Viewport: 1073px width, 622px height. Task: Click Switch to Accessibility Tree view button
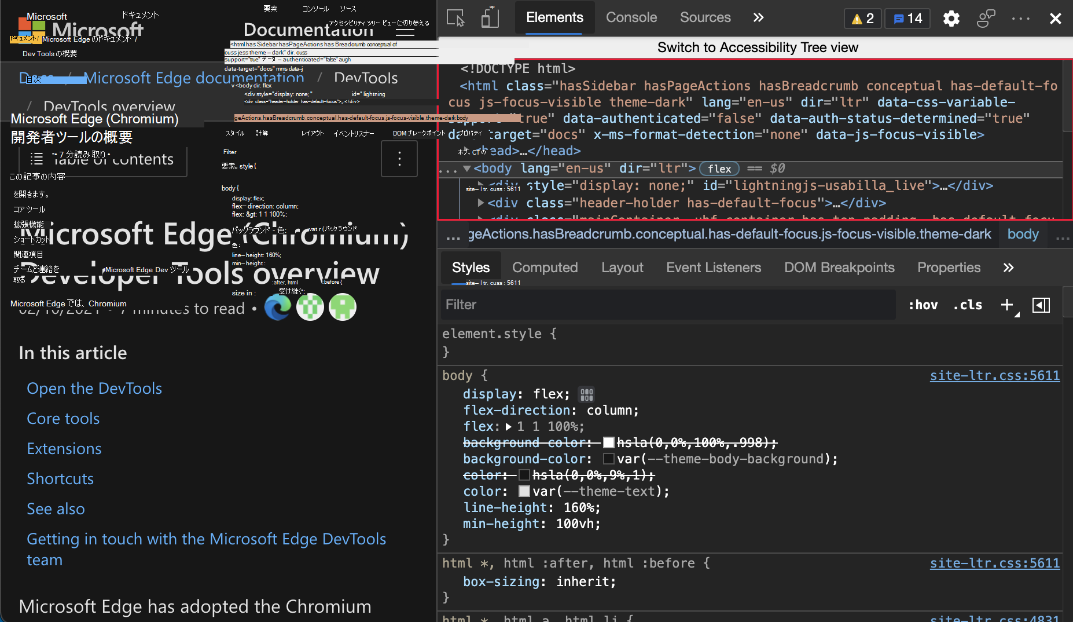(758, 47)
